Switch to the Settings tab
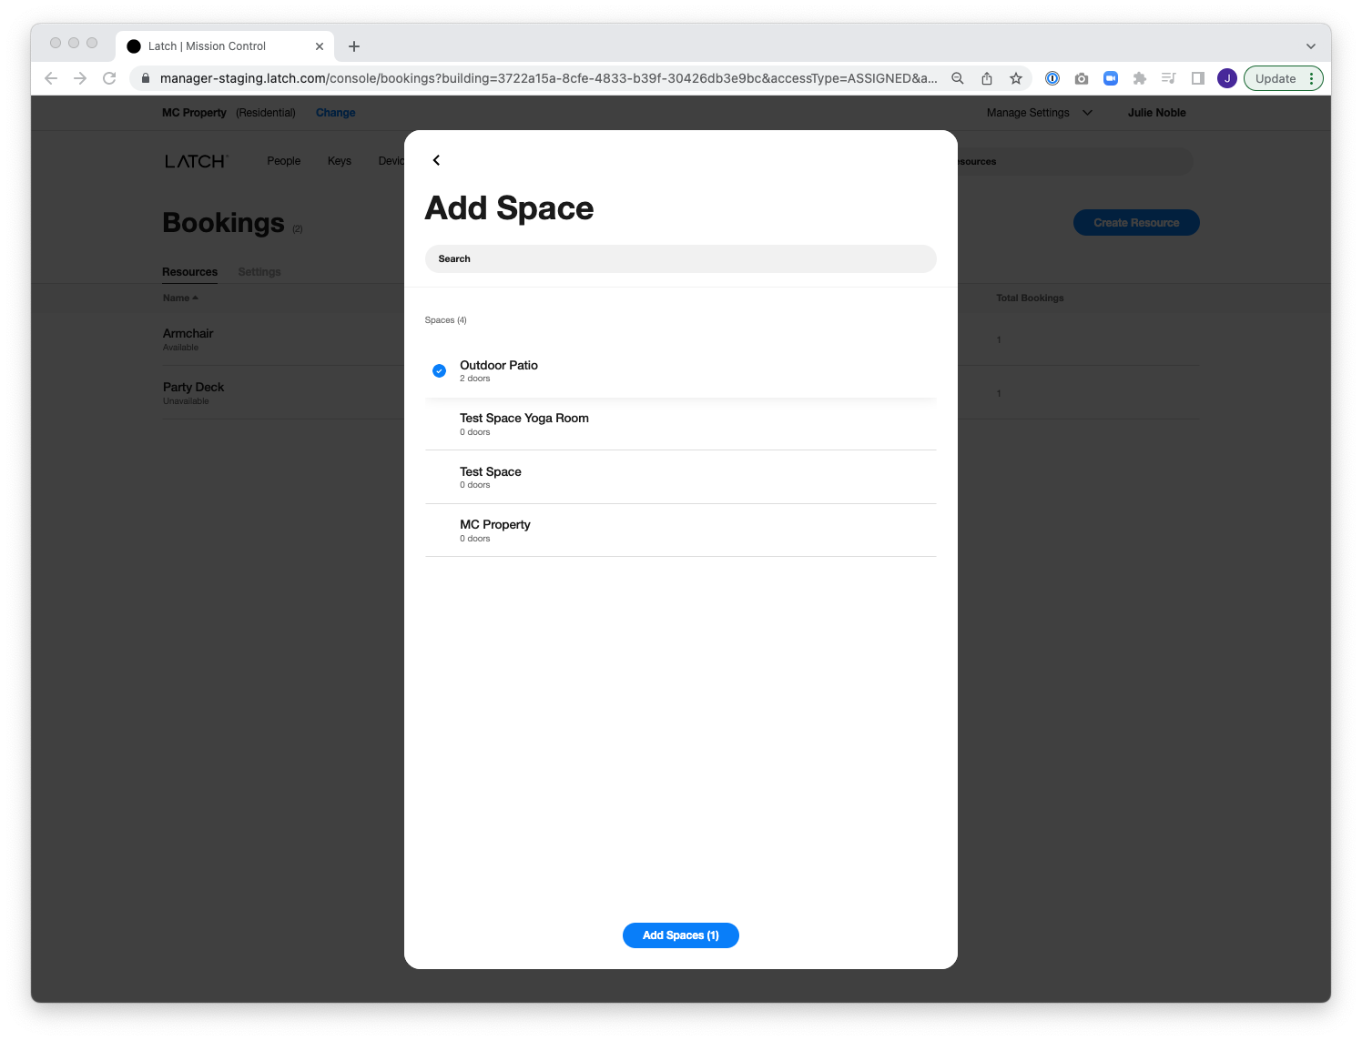Viewport: 1362px width, 1041px height. point(259,272)
